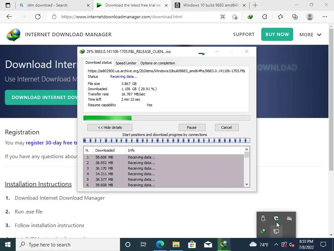334x251 pixels.
Task: Open the notification action center icon
Action: (323, 244)
